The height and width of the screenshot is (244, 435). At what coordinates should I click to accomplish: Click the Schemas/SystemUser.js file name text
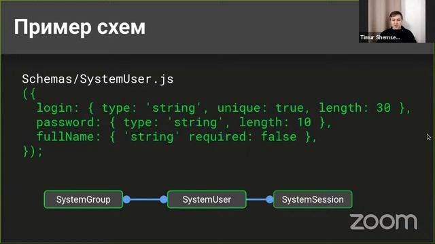coord(98,79)
